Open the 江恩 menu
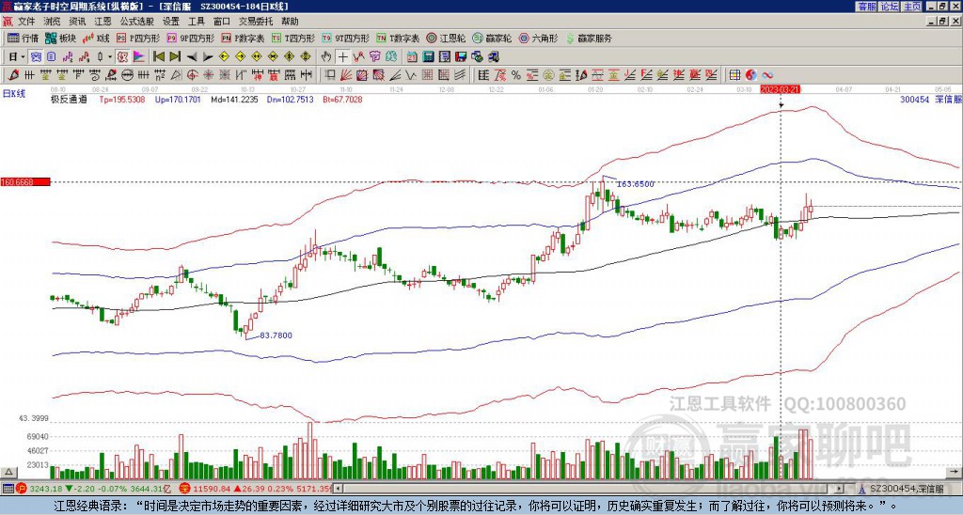The width and height of the screenshot is (963, 515). pos(103,22)
